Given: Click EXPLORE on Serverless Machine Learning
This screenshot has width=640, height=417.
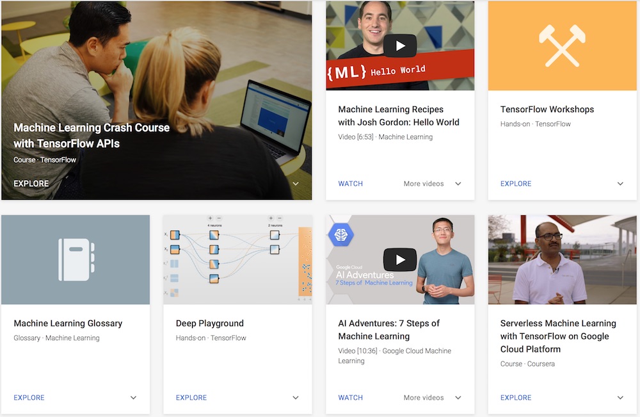Looking at the screenshot, I should pyautogui.click(x=516, y=397).
